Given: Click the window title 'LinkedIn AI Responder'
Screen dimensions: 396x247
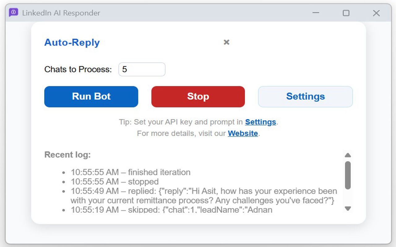Looking at the screenshot, I should [61, 13].
